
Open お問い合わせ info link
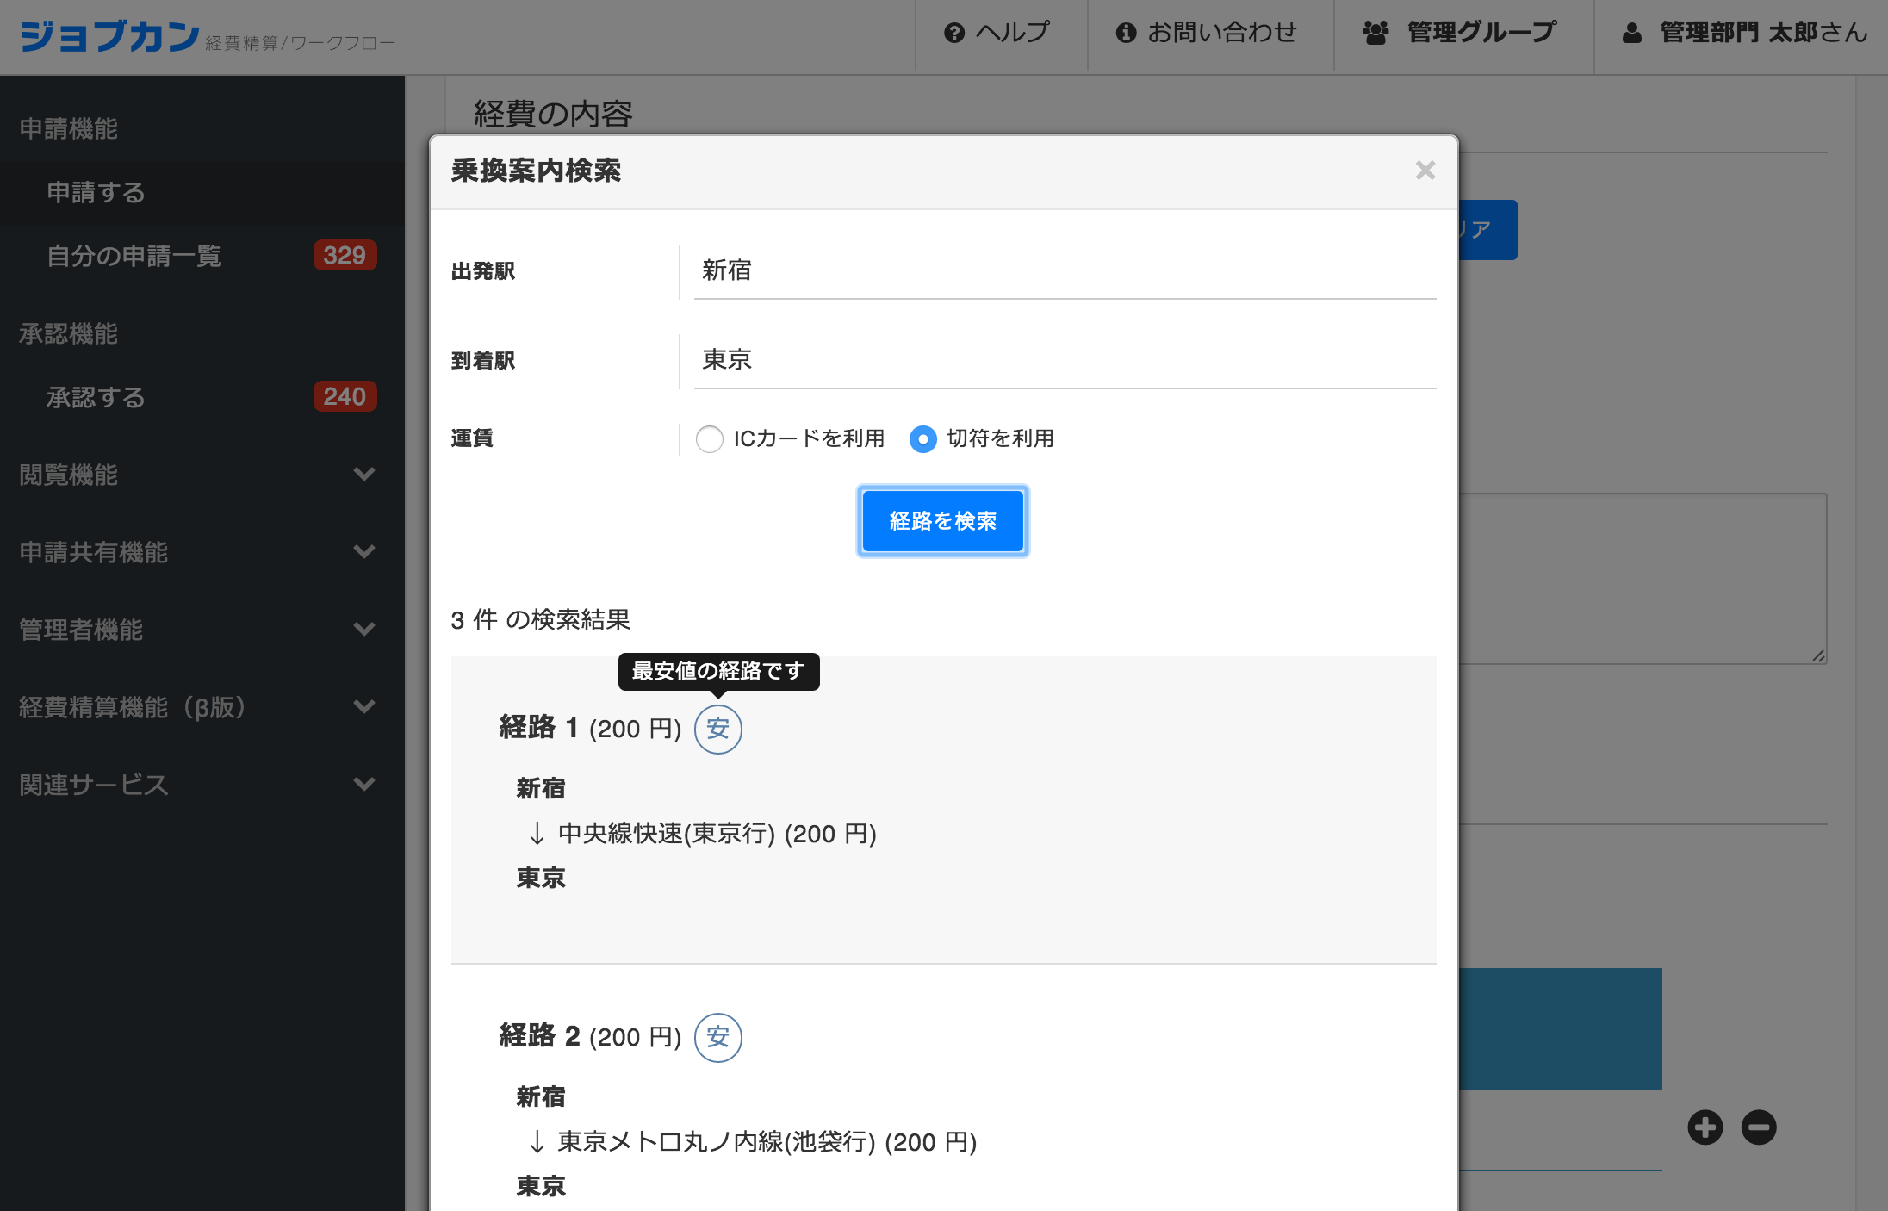[1207, 33]
